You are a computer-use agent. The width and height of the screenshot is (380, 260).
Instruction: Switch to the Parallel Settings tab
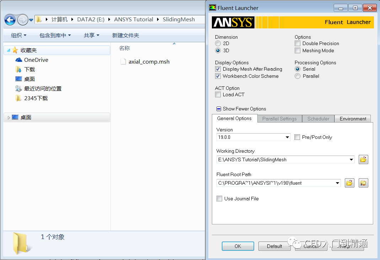click(279, 119)
